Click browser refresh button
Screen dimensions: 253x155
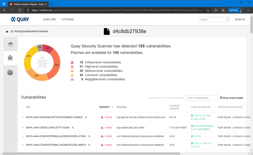click(x=19, y=10)
